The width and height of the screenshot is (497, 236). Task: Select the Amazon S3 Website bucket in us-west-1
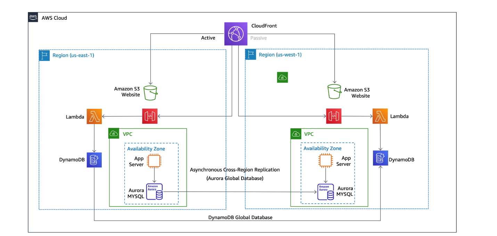334,91
